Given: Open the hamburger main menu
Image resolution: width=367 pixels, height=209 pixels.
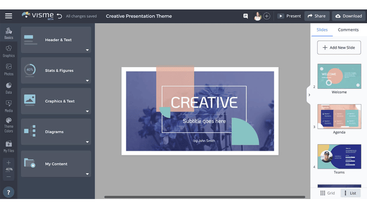Looking at the screenshot, I should [x=9, y=16].
